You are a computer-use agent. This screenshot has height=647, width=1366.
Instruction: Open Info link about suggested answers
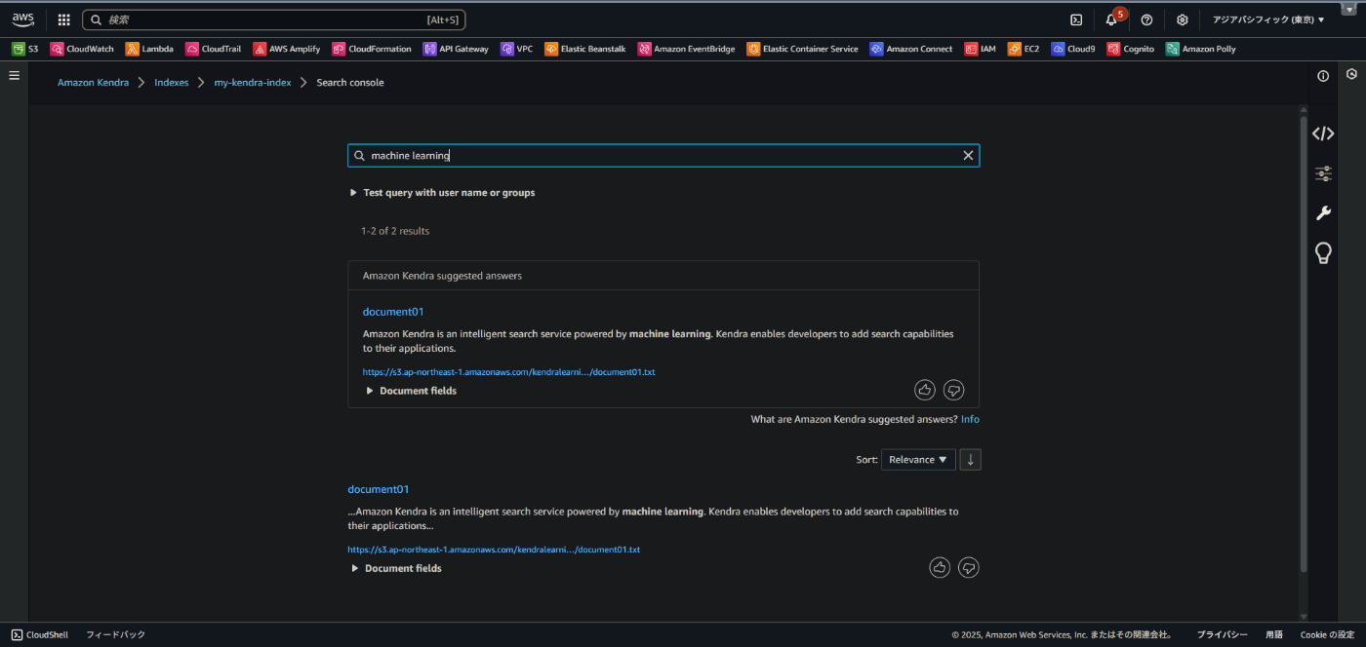click(x=970, y=419)
